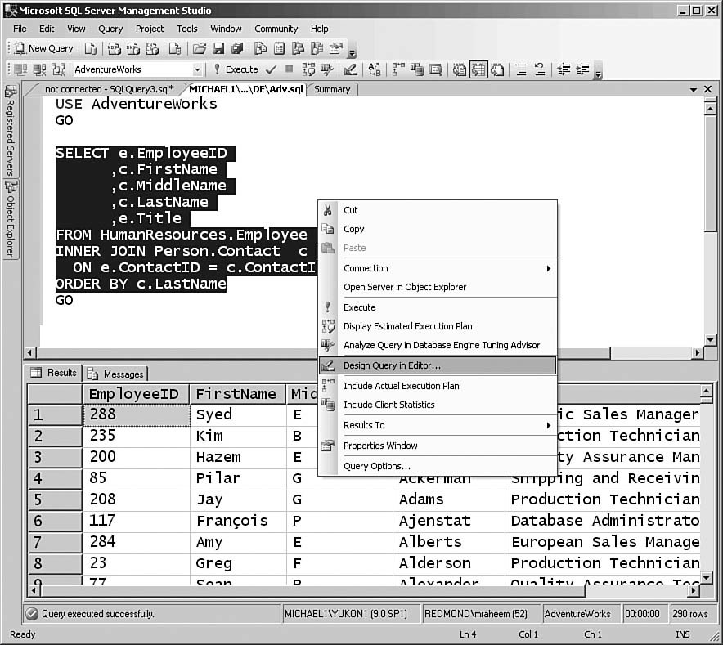Image resolution: width=723 pixels, height=645 pixels.
Task: Open Properties Window from top toolbar
Action: tap(337, 48)
